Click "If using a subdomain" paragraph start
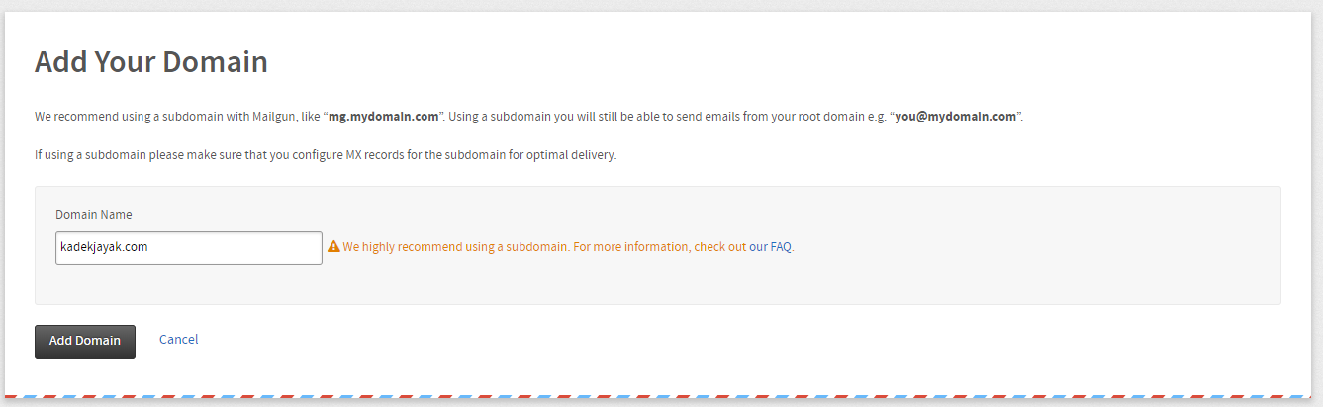 pyautogui.click(x=92, y=156)
